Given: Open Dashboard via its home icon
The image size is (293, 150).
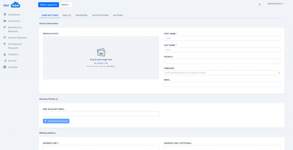Looking at the screenshot, I should click(5, 15).
